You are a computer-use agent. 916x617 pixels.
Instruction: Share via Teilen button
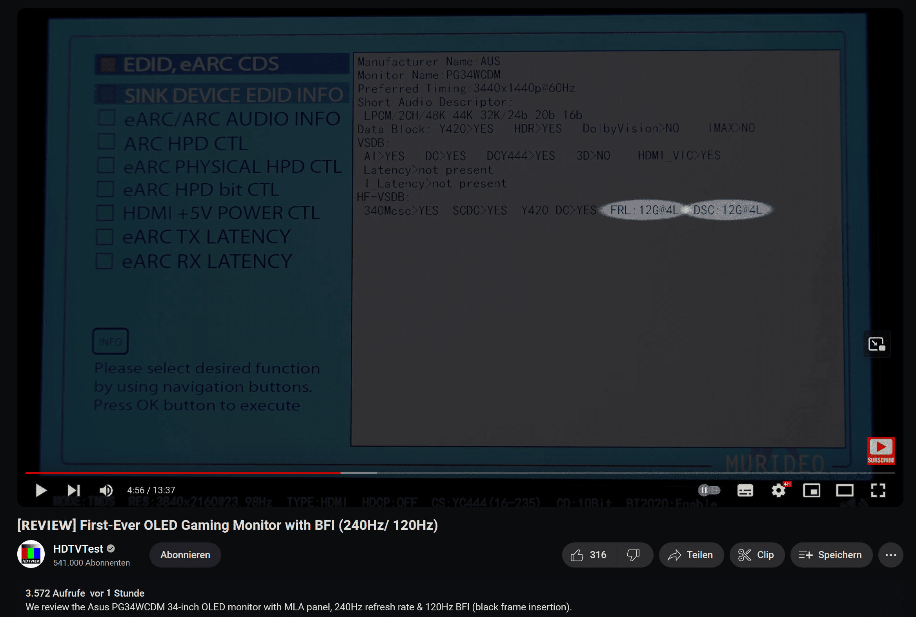(x=691, y=555)
